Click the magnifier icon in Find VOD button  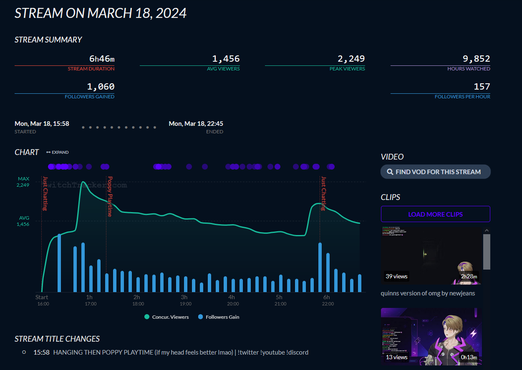point(390,172)
